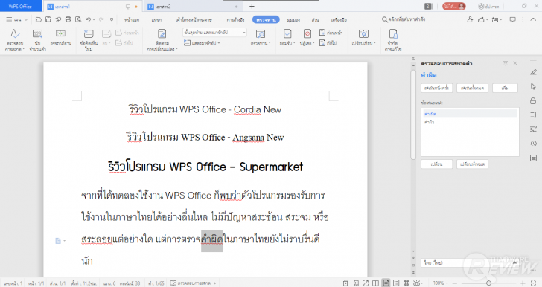
Task: Toggle full screen icon in status bar
Action: click(366, 283)
